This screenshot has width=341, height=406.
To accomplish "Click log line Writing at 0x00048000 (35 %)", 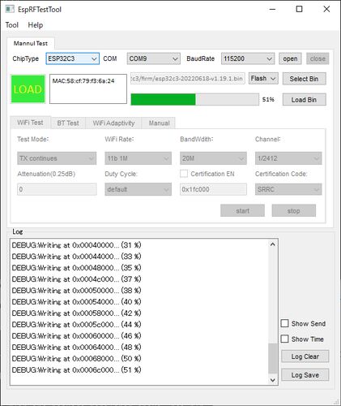I will pyautogui.click(x=76, y=268).
